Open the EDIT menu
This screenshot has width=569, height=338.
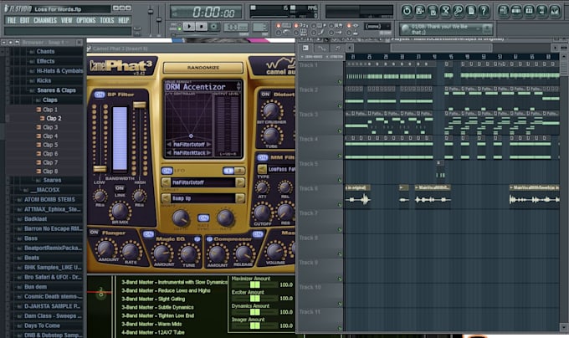pyautogui.click(x=24, y=20)
